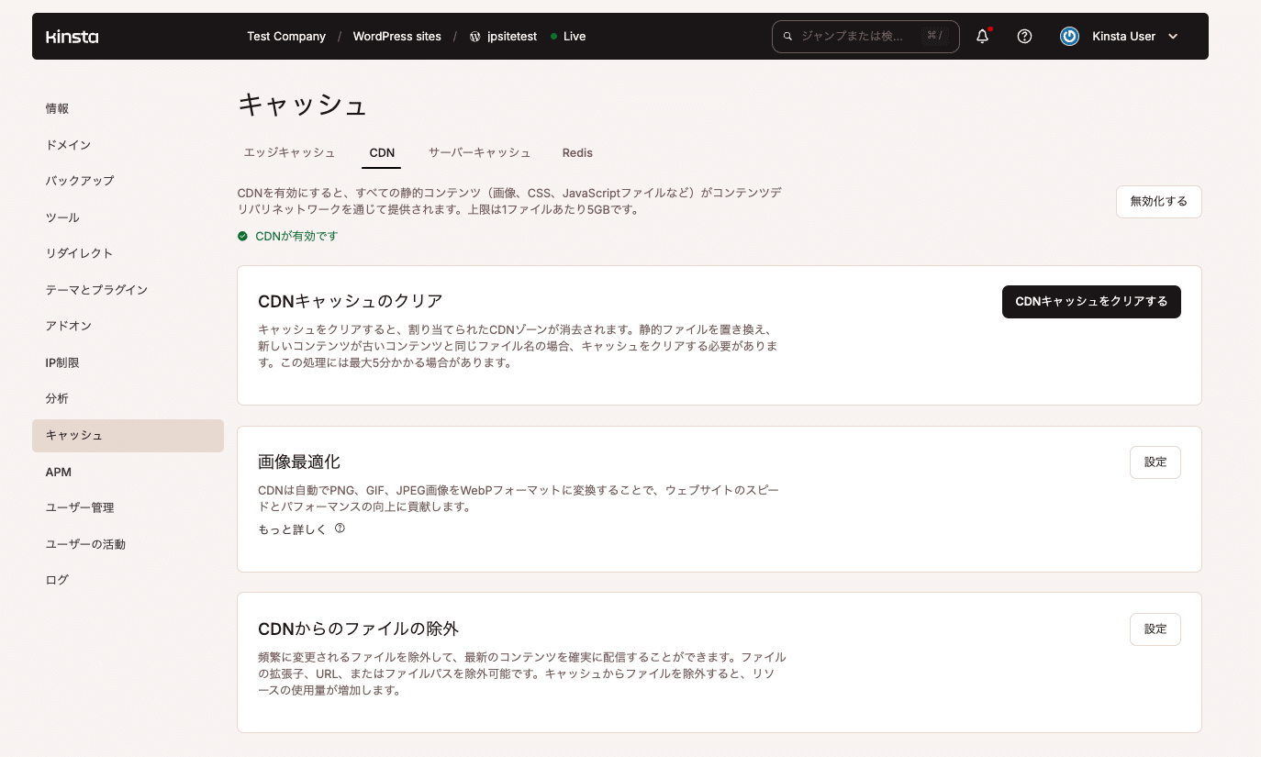Open ipsitetest site breadcrumb

tap(512, 37)
